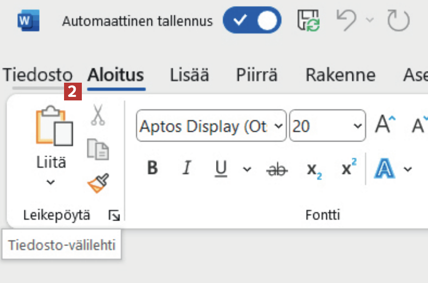Switch to the Lisää tab
The width and height of the screenshot is (428, 283).
click(x=189, y=75)
